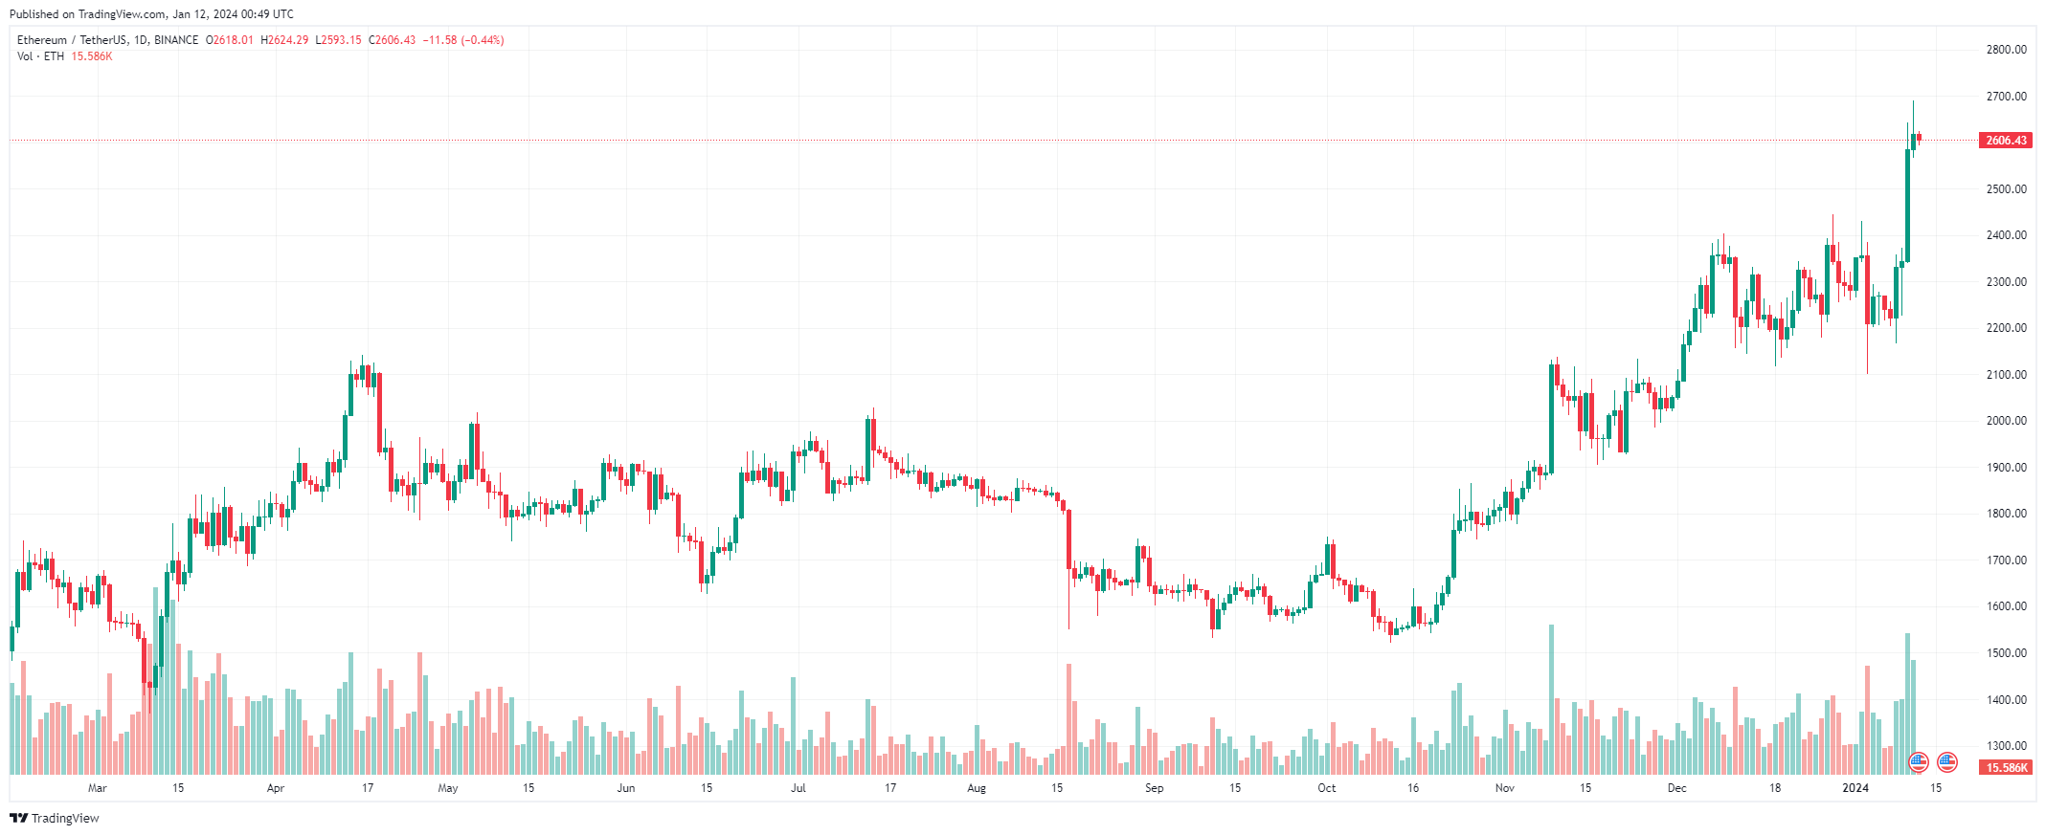
Task: Click the red 15.586K volume label
Action: [x=2005, y=767]
